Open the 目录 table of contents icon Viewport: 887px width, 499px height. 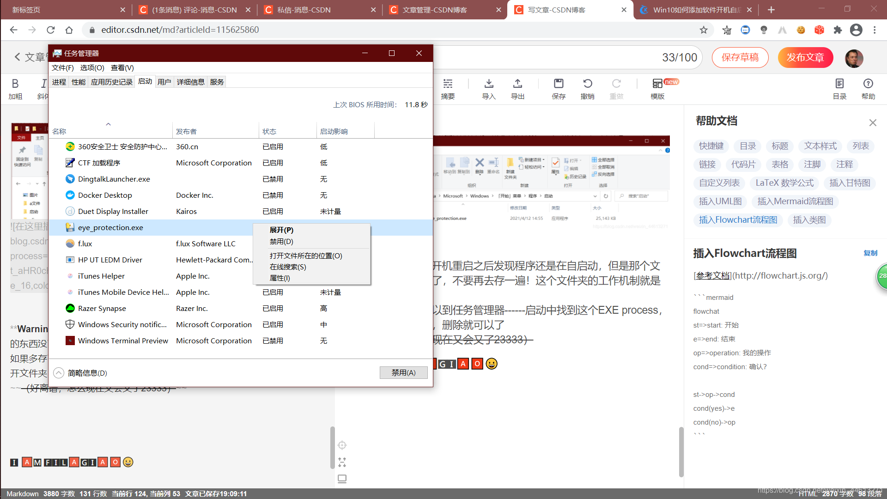(839, 84)
